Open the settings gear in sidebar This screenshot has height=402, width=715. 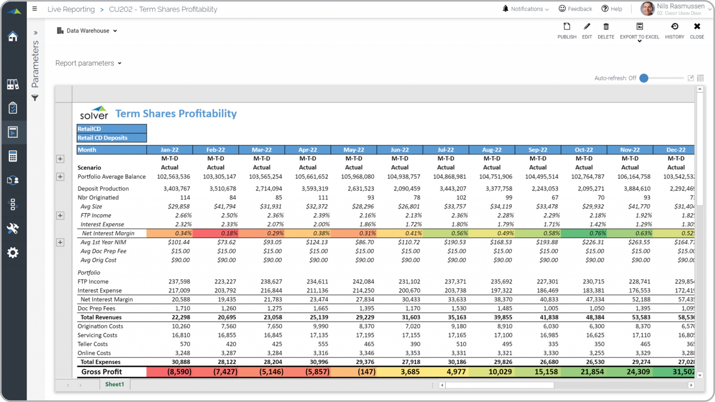pos(13,252)
